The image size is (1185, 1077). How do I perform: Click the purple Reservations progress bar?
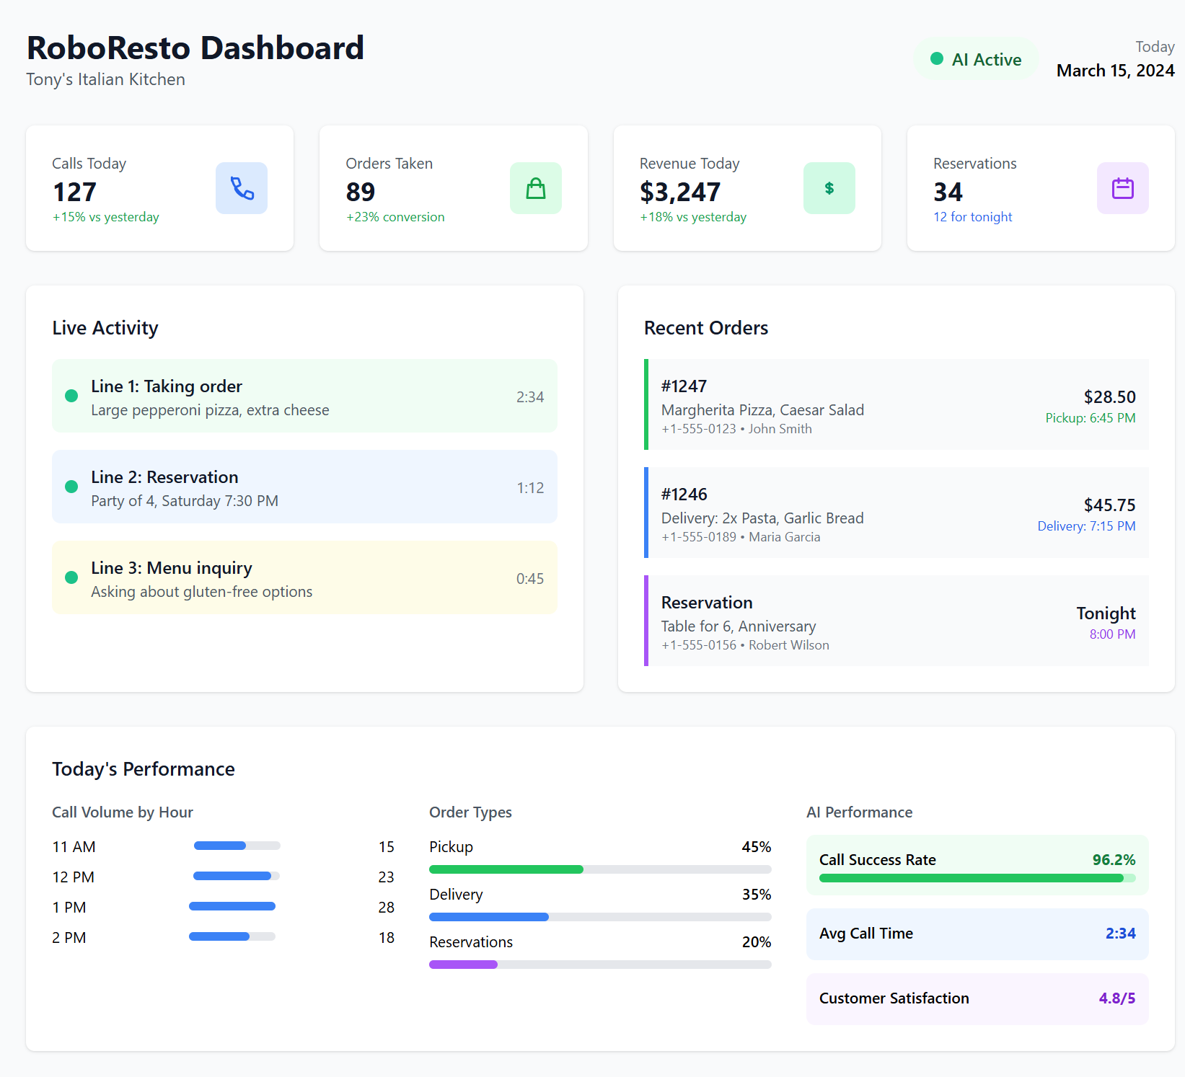pyautogui.click(x=463, y=965)
